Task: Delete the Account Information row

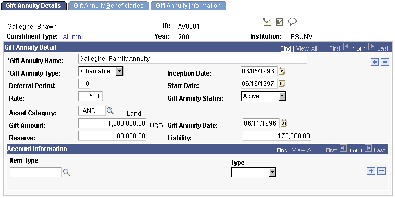Action: pyautogui.click(x=381, y=171)
